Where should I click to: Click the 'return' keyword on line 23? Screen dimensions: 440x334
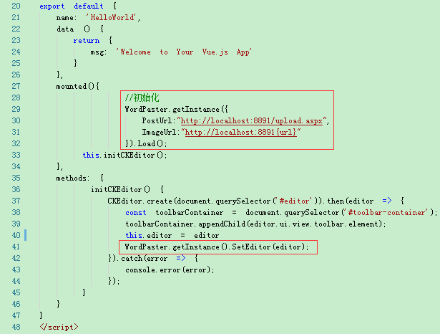click(x=87, y=40)
